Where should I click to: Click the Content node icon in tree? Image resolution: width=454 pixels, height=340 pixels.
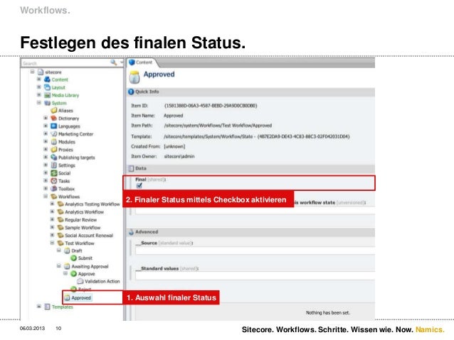tap(47, 79)
